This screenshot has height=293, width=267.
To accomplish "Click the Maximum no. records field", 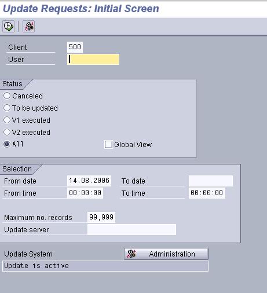I will tap(101, 217).
